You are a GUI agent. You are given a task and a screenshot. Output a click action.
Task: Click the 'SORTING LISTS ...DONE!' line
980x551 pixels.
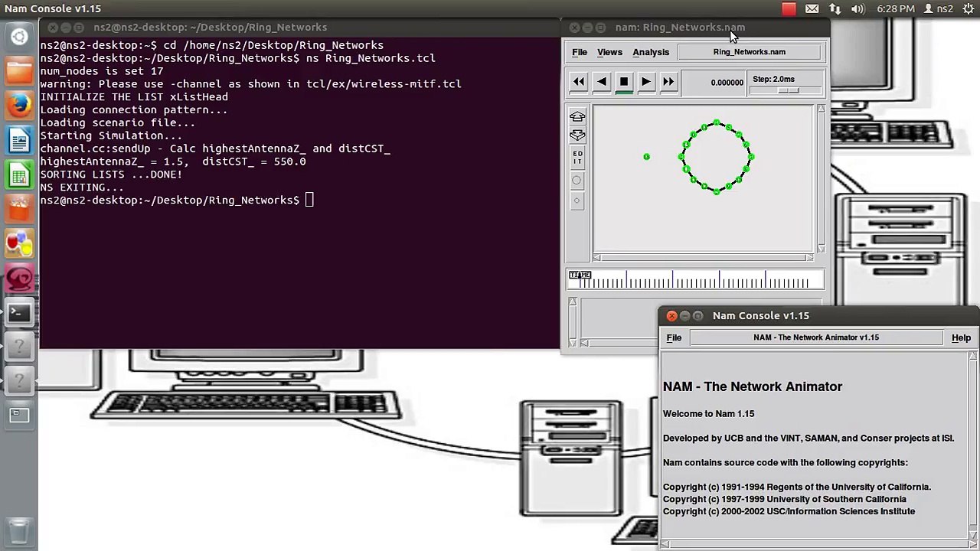(111, 174)
